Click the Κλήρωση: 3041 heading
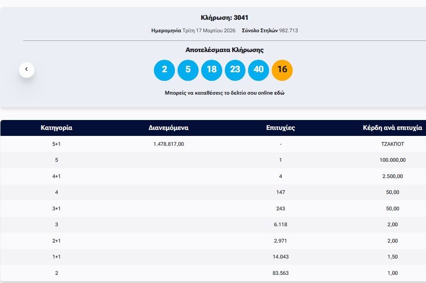This screenshot has height=283, width=426. coord(224,18)
